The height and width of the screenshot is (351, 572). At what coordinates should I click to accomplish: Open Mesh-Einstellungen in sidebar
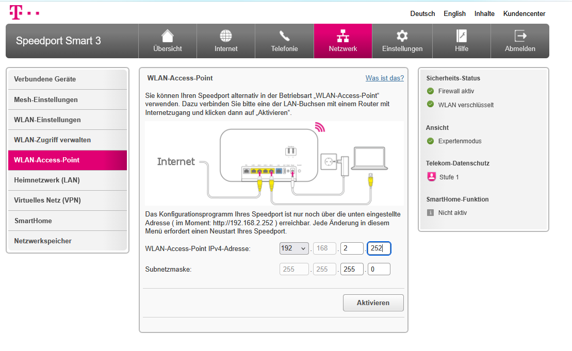68,99
